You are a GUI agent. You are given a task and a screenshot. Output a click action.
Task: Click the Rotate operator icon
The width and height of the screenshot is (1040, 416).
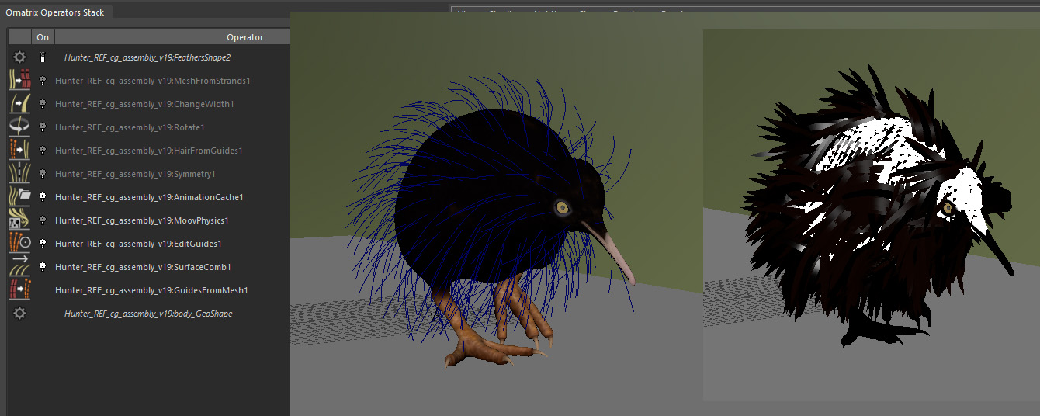[19, 127]
